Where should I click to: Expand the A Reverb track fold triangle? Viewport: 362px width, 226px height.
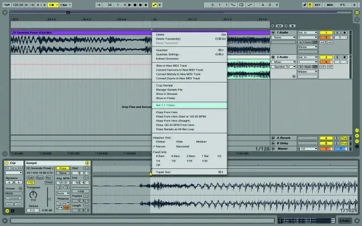pyautogui.click(x=273, y=138)
